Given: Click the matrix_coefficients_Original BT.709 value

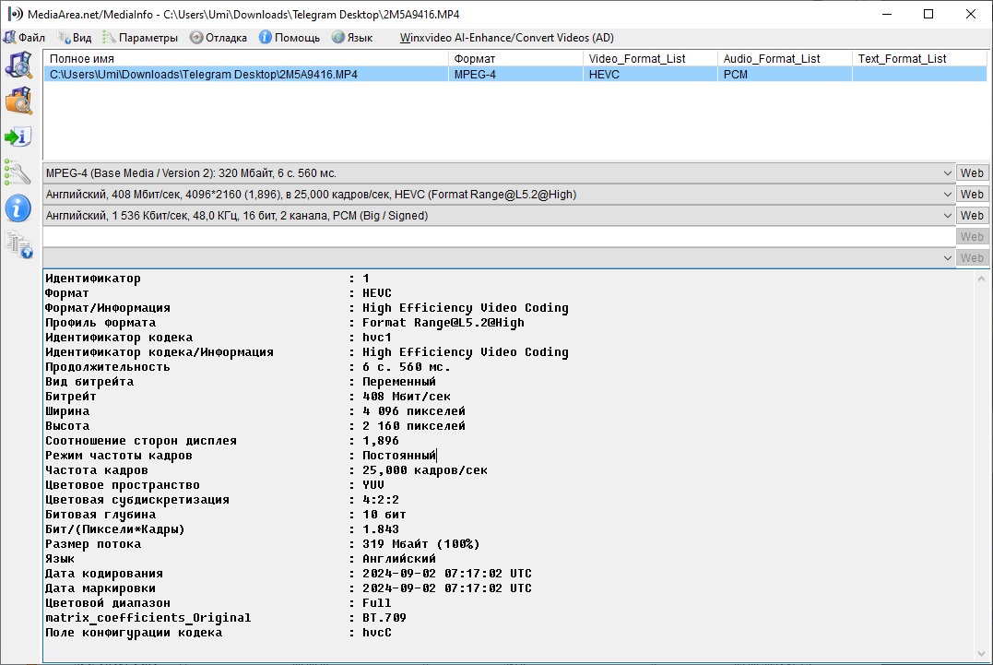Looking at the screenshot, I should point(384,618).
